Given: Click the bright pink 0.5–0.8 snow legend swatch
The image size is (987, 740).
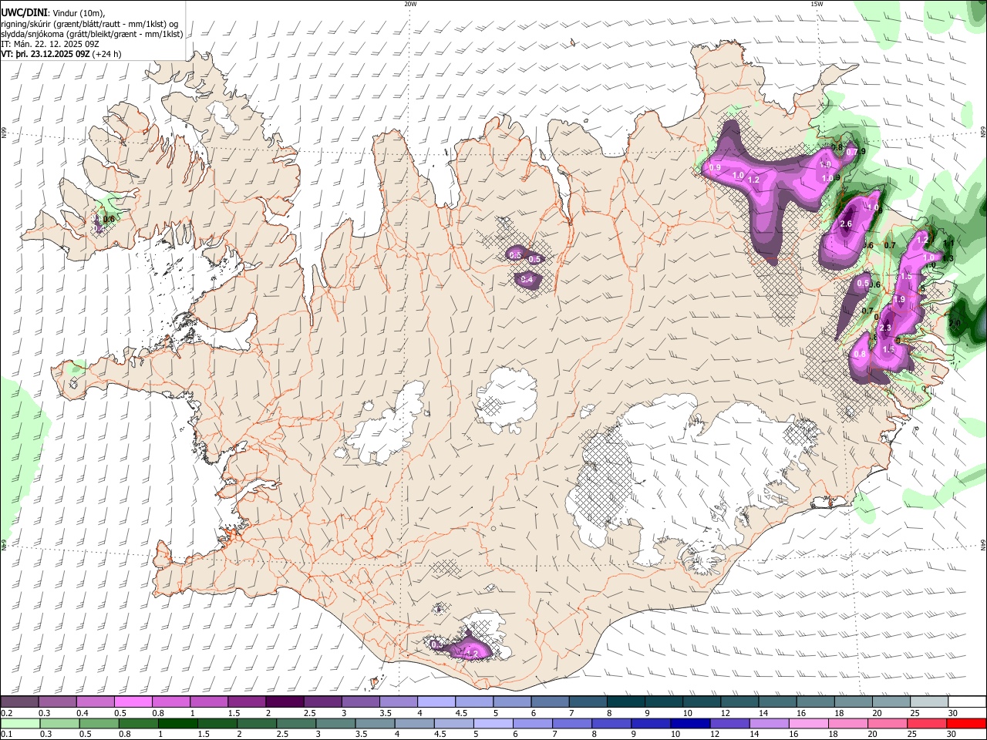Looking at the screenshot, I should pos(133,702).
